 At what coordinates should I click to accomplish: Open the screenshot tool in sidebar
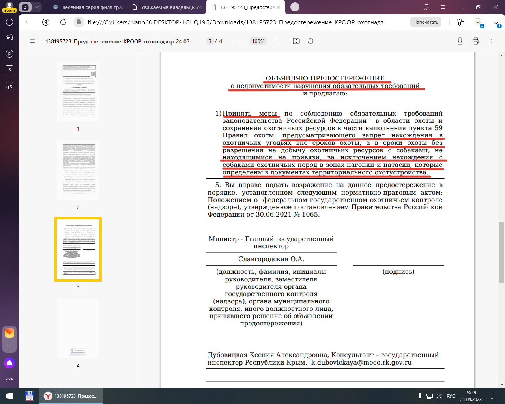[9, 86]
